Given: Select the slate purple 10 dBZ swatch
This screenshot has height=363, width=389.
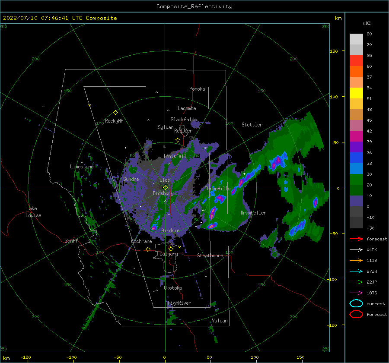Looking at the screenshot, I should click(356, 201).
